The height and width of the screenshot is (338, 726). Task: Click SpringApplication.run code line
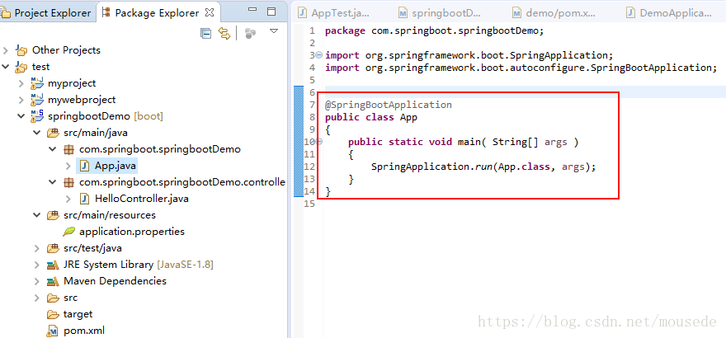click(483, 167)
